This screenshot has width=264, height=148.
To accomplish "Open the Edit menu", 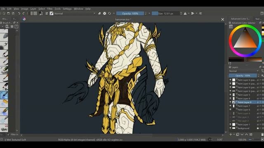I will [9, 9].
